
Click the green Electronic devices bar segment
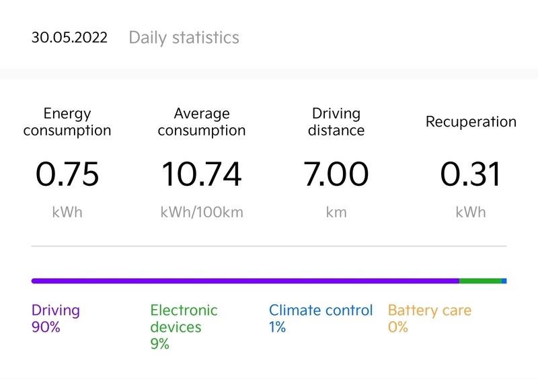480,281
